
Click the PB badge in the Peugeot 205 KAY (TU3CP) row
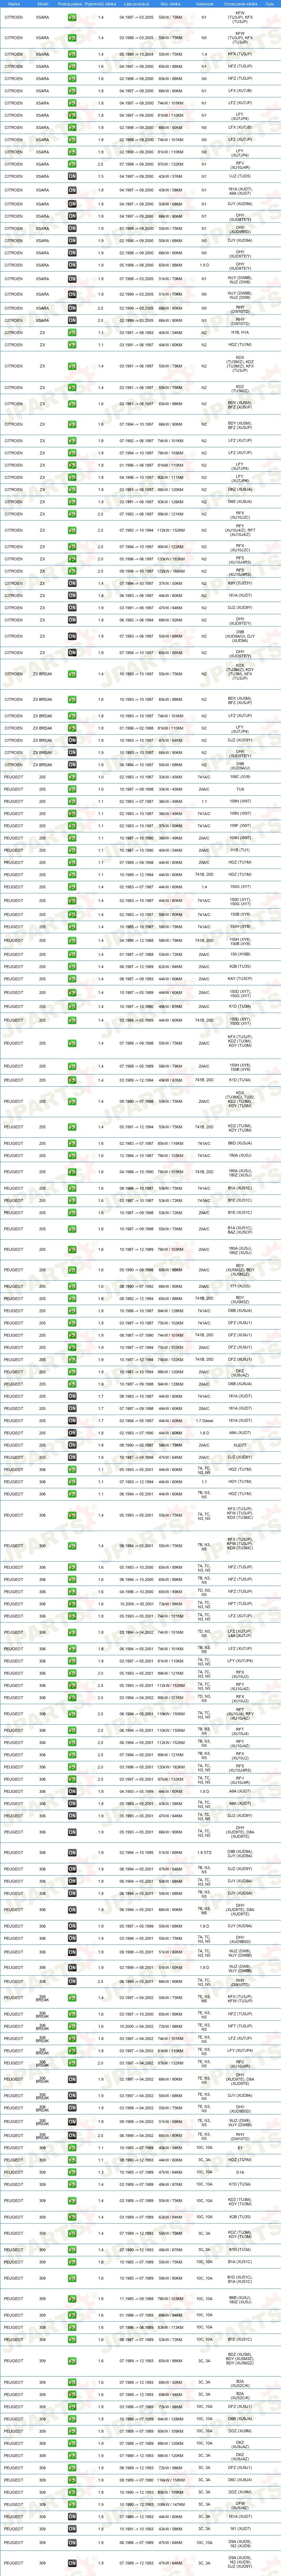click(x=72, y=979)
